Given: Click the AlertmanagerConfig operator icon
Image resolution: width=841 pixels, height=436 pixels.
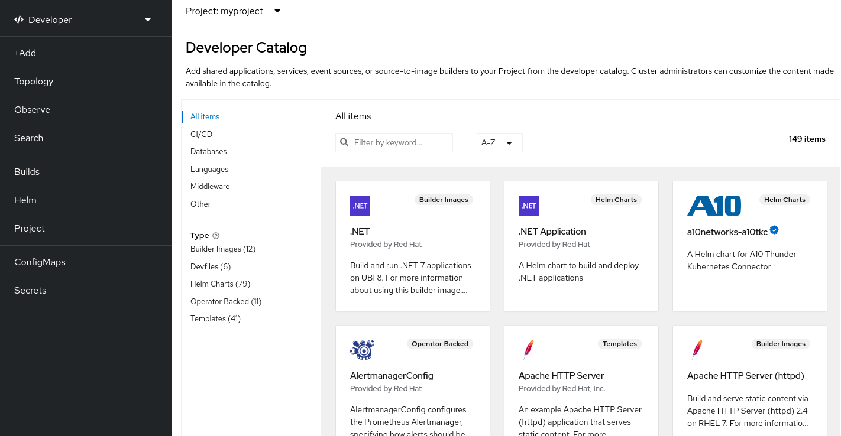Looking at the screenshot, I should [x=362, y=350].
